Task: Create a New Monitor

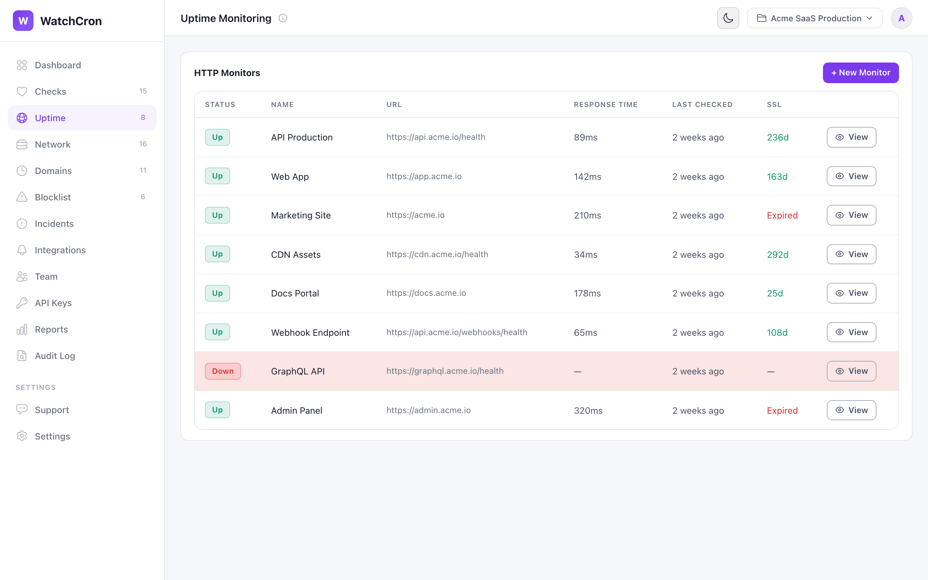Action: tap(861, 72)
